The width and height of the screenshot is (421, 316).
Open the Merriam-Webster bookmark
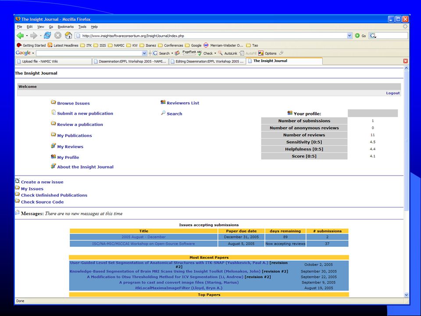coord(223,45)
